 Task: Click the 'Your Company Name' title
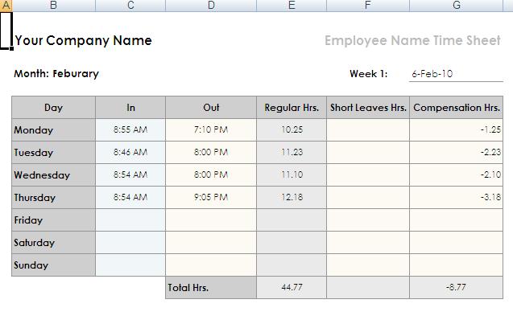coord(84,40)
